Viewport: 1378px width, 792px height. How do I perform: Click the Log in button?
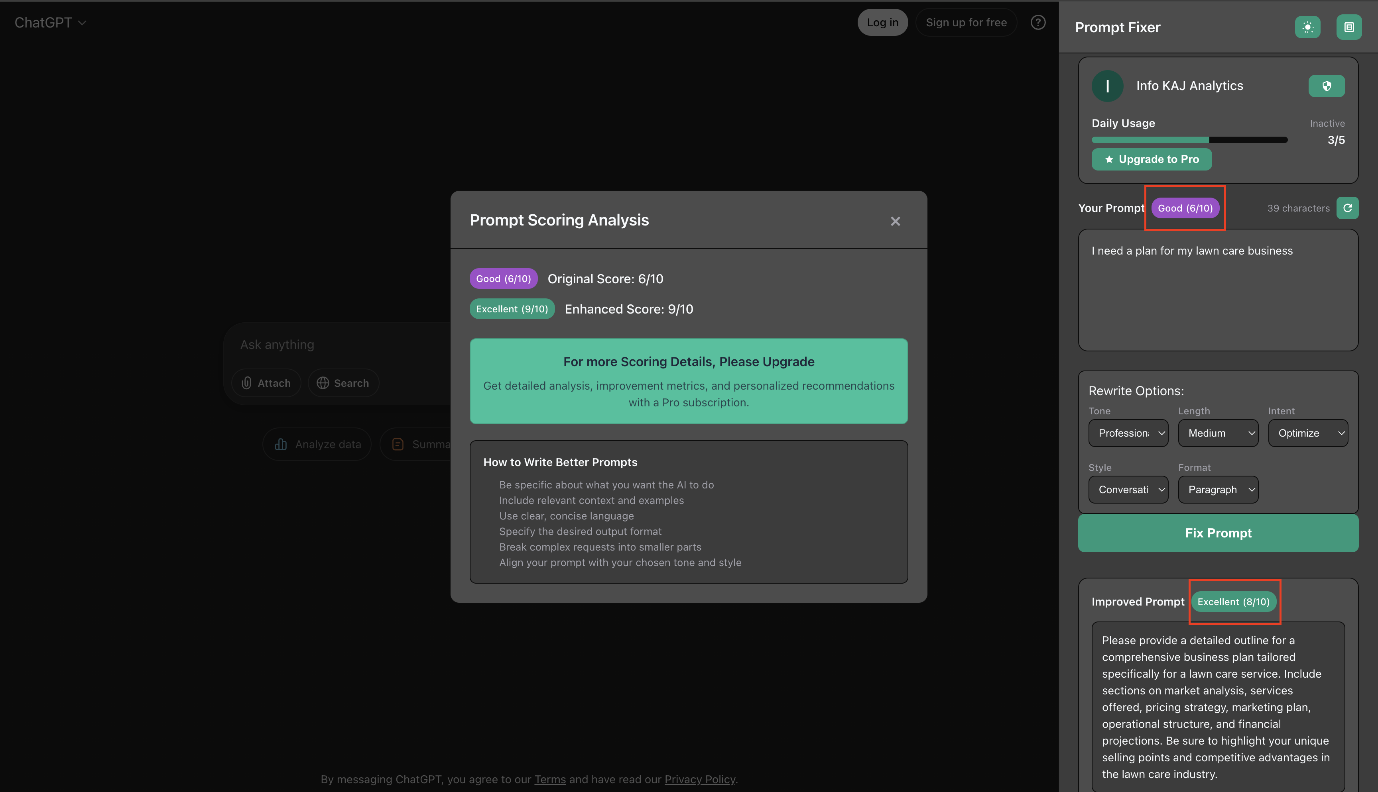pos(882,22)
